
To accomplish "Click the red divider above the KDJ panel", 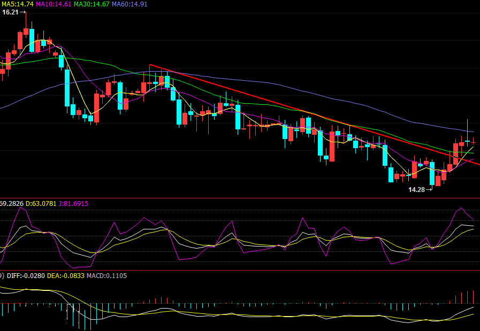I will click(240, 198).
